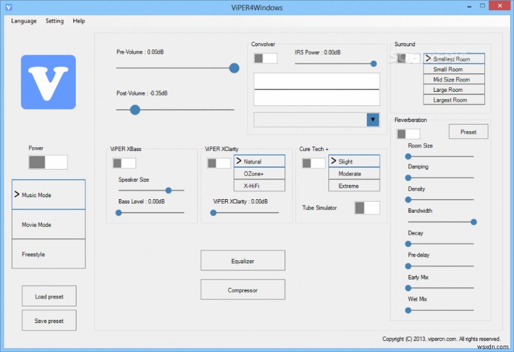Click the Damping slider handle
Viewport: 514px width, 352px height.
coord(408,178)
